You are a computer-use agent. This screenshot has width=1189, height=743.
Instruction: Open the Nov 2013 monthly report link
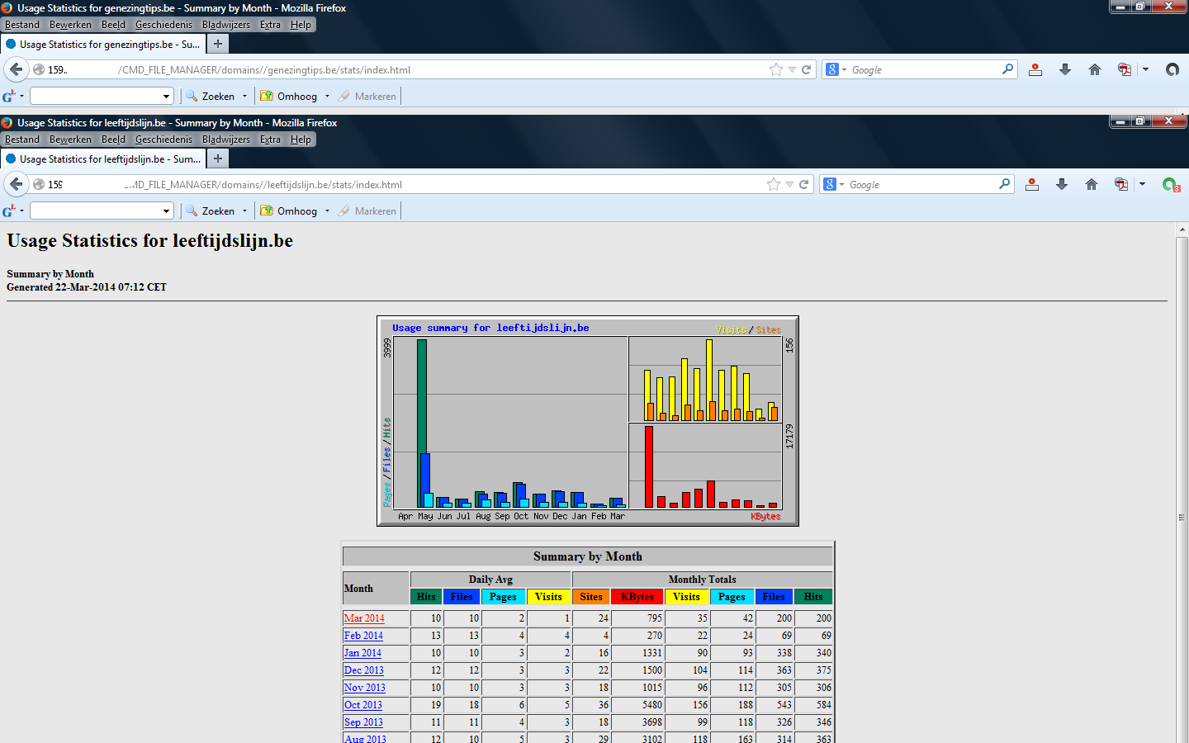[365, 688]
